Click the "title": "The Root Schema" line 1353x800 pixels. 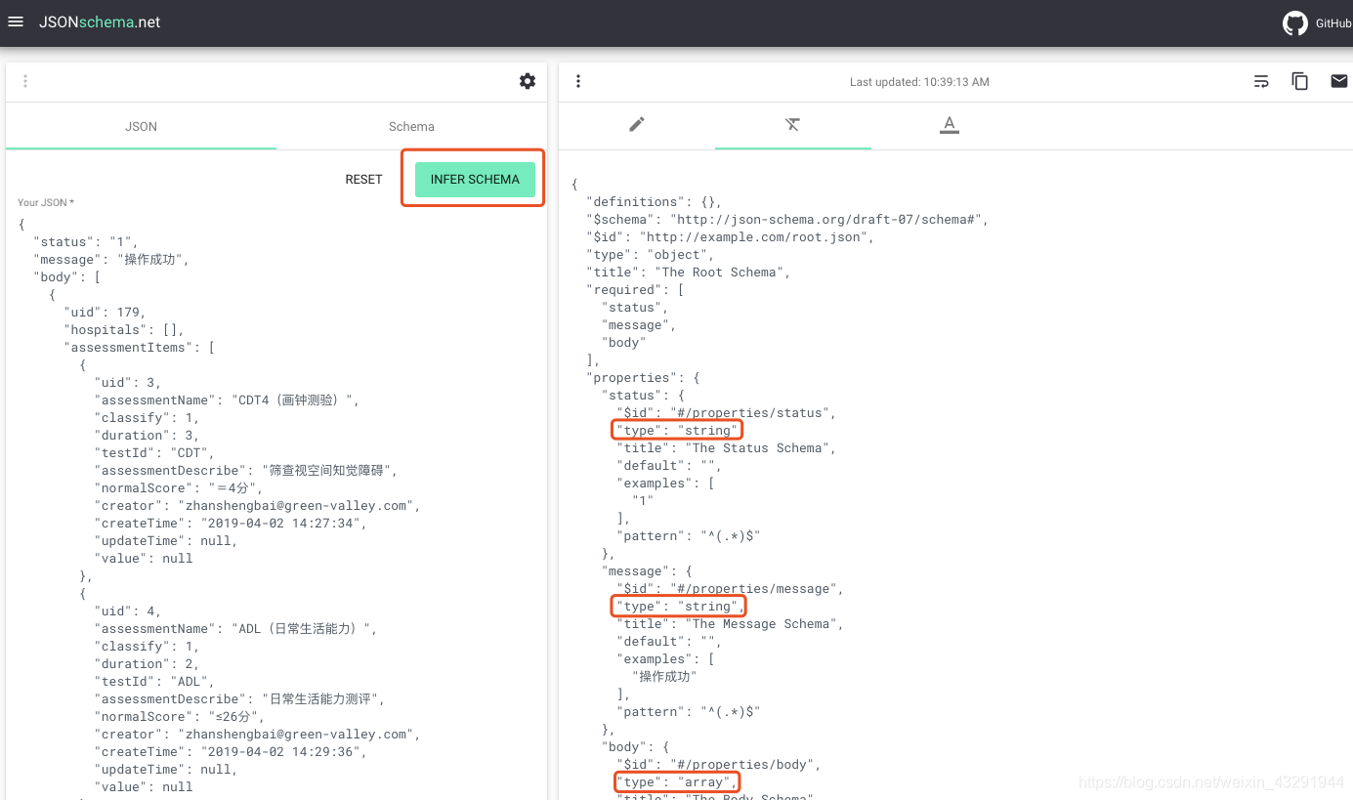tap(688, 273)
